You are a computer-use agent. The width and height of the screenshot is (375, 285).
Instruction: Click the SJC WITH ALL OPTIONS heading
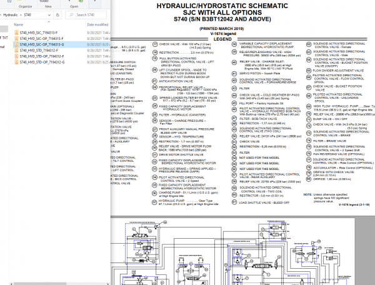tap(222, 12)
